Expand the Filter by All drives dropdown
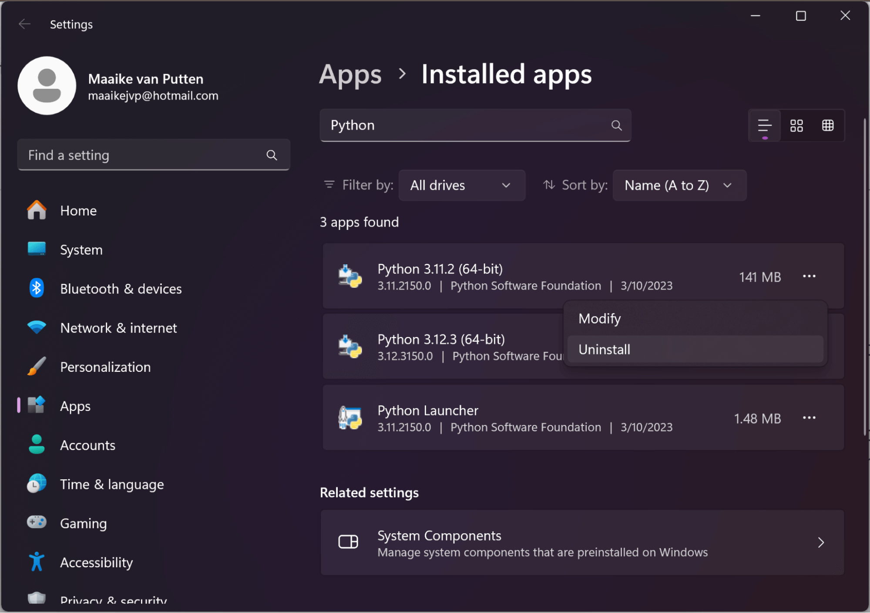The width and height of the screenshot is (870, 613). coord(460,185)
